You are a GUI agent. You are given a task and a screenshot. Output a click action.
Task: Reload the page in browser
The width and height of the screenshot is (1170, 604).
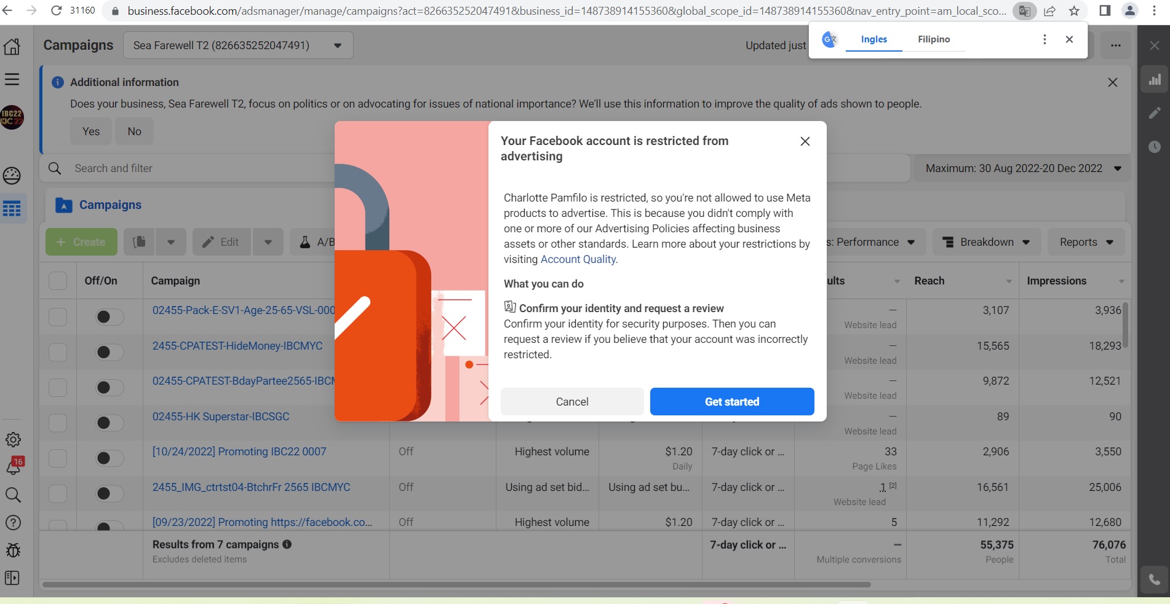pyautogui.click(x=56, y=10)
